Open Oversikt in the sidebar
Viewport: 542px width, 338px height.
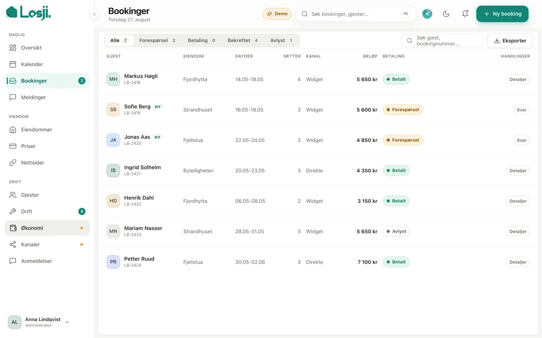point(47,48)
